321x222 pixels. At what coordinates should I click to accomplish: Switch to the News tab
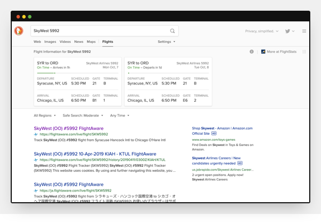tap(79, 42)
